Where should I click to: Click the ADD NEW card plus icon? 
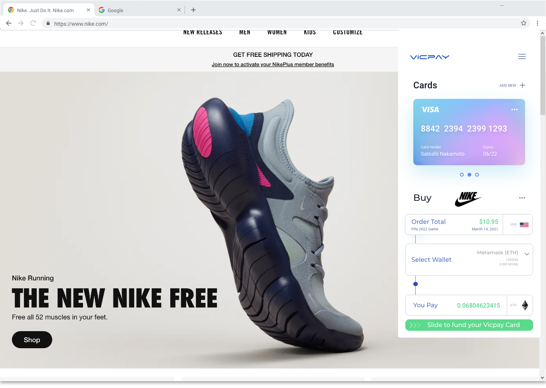pos(522,85)
